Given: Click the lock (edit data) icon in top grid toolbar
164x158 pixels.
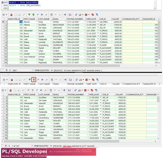Looking at the screenshot, I should point(11,15).
